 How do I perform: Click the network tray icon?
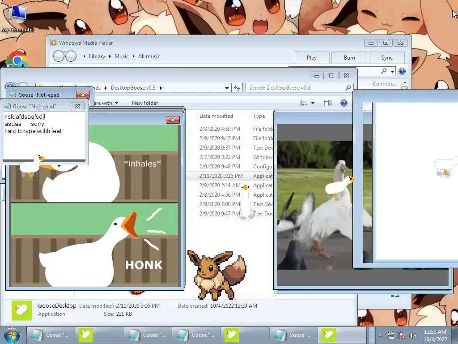[x=391, y=335]
